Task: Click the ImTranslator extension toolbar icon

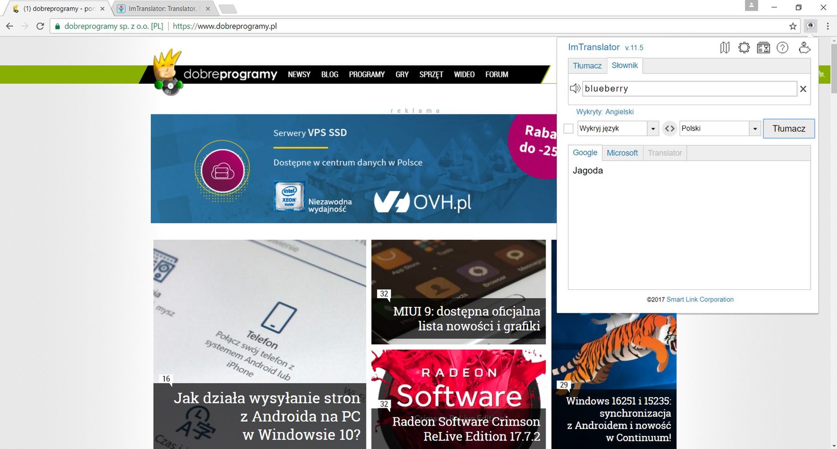Action: [810, 26]
